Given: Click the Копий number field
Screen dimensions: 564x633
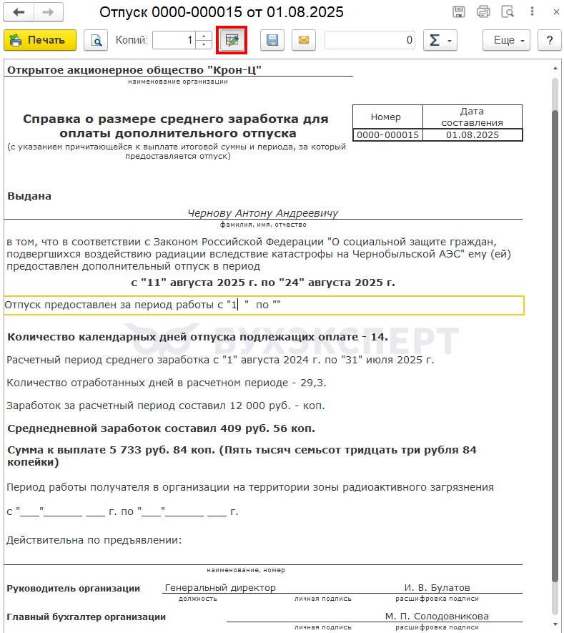Looking at the screenshot, I should [174, 40].
